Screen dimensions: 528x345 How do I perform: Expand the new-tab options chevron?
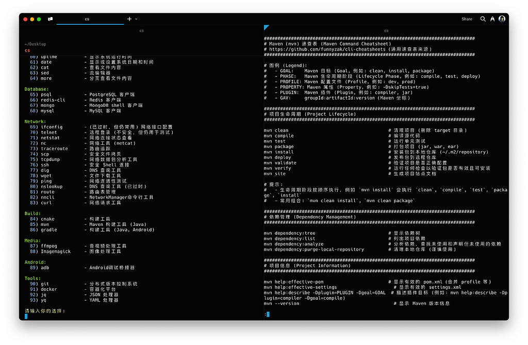point(136,19)
